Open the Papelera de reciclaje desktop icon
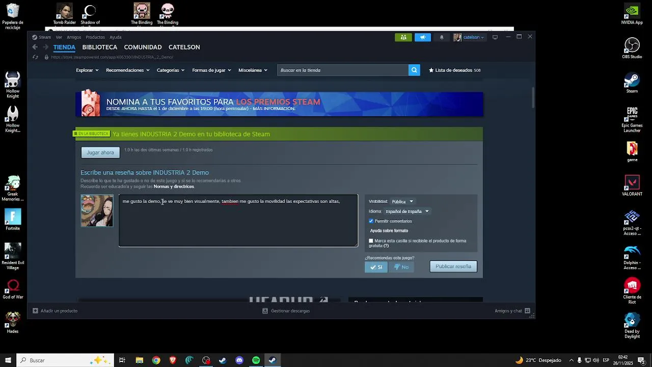The image size is (652, 367). pos(13,17)
